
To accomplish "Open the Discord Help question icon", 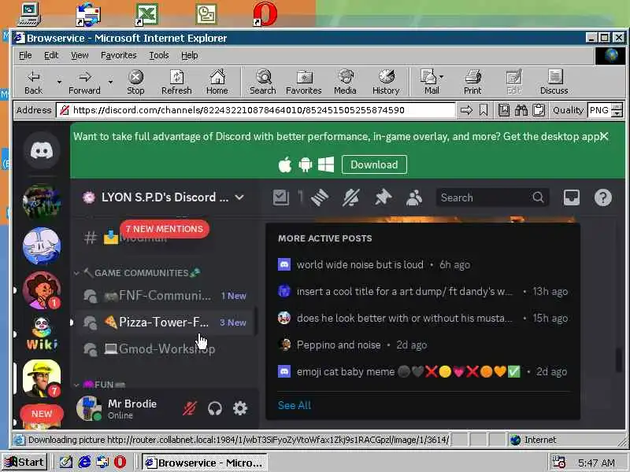I will tap(602, 197).
